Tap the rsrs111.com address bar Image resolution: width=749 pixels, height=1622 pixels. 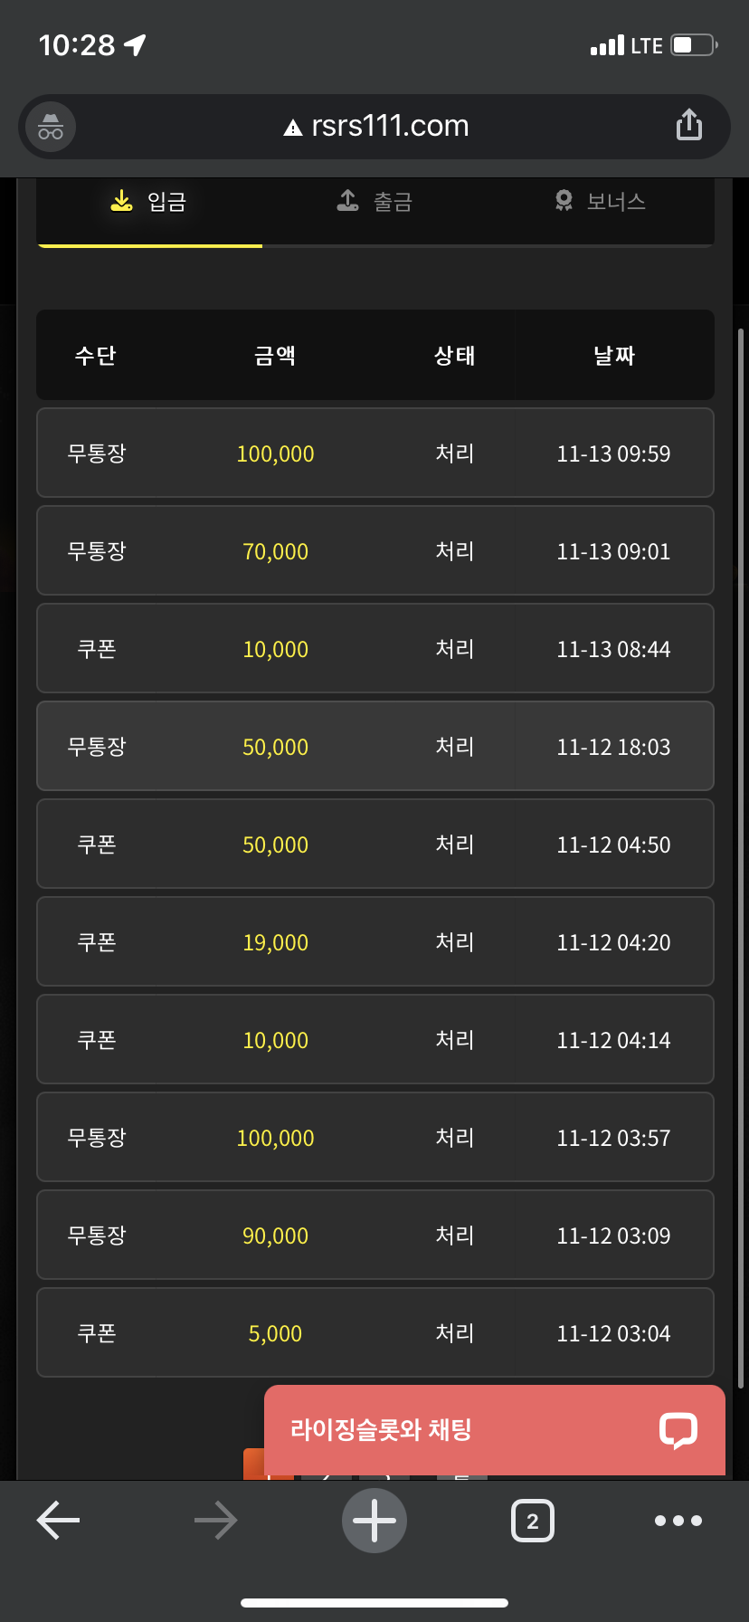pyautogui.click(x=374, y=127)
